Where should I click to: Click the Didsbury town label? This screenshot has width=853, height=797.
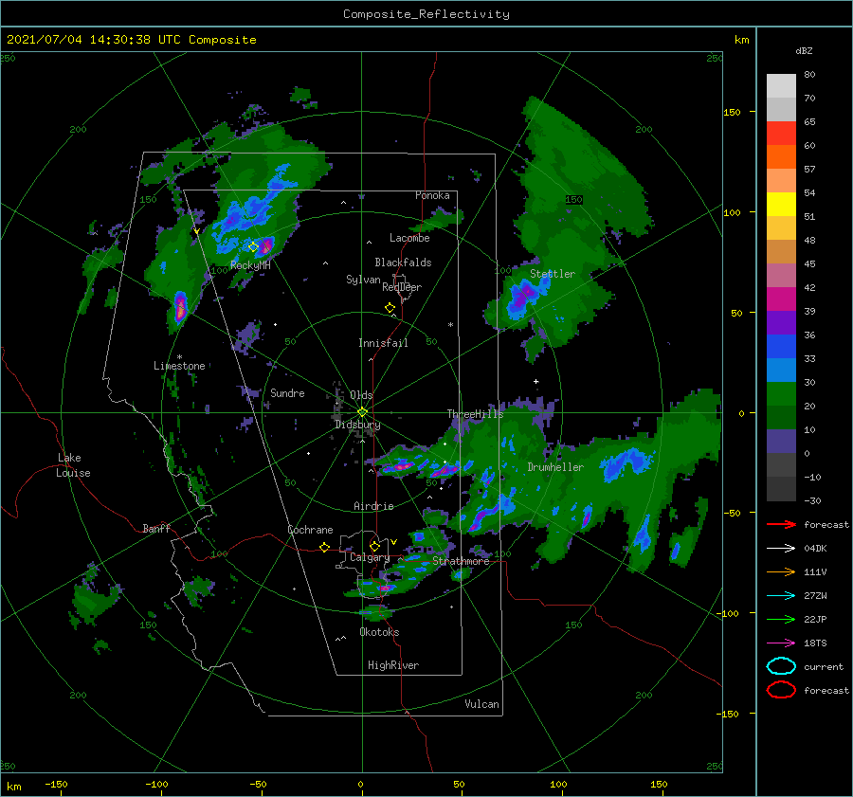[357, 425]
